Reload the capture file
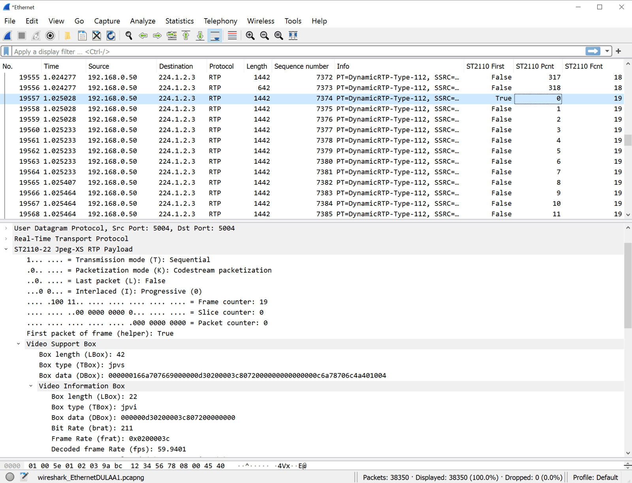 (111, 36)
